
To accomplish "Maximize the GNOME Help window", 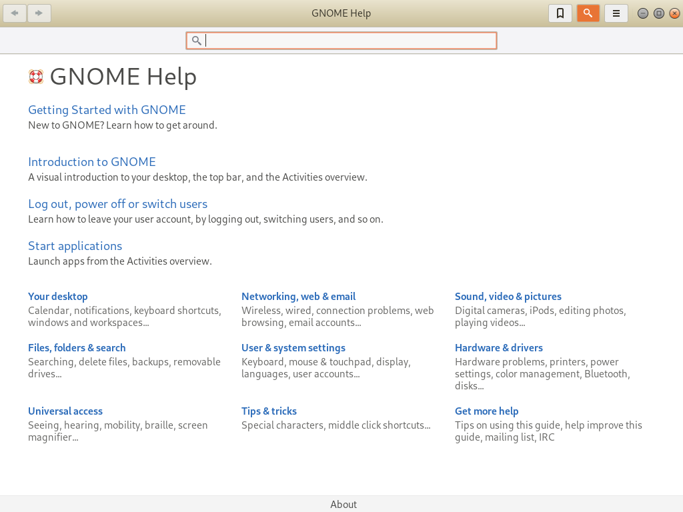I will pos(658,13).
